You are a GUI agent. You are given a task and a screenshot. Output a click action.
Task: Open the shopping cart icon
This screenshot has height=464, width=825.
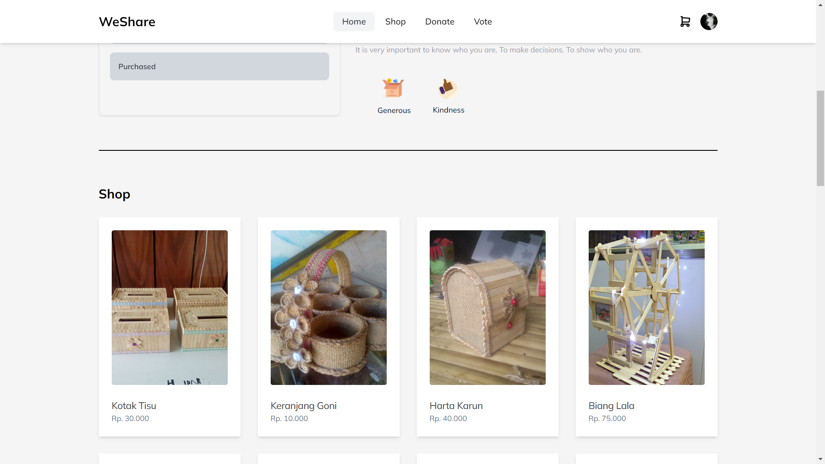pyautogui.click(x=685, y=21)
